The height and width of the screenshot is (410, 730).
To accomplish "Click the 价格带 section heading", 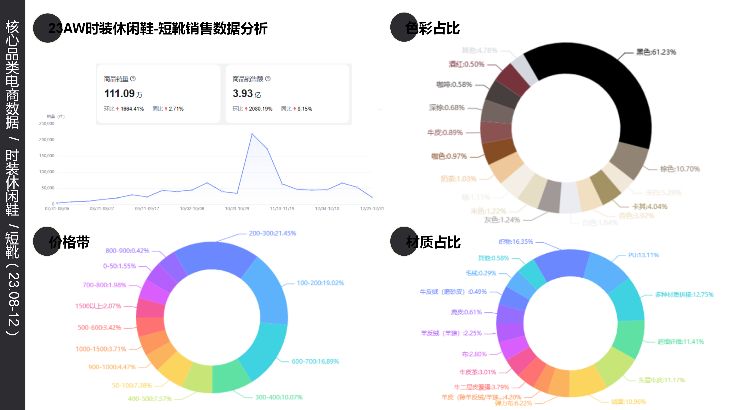I will click(69, 242).
